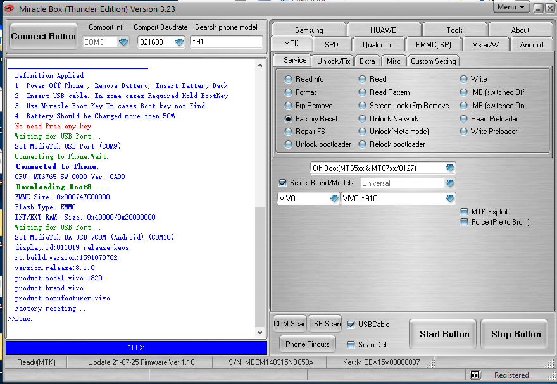The image size is (557, 384).
Task: Click the Search phone model field
Action: [227, 42]
